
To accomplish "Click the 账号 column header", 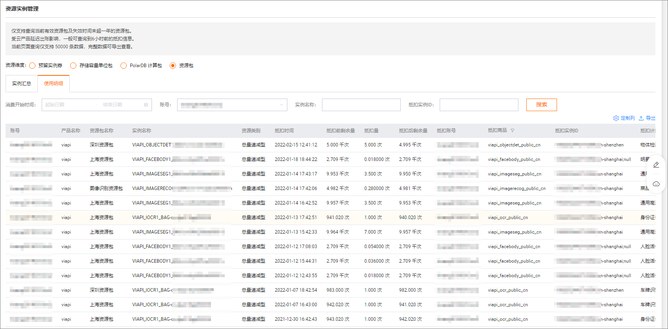I will [x=15, y=131].
